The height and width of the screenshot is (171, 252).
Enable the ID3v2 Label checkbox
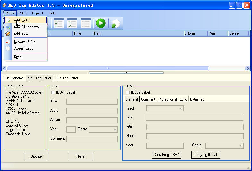pos(128,92)
